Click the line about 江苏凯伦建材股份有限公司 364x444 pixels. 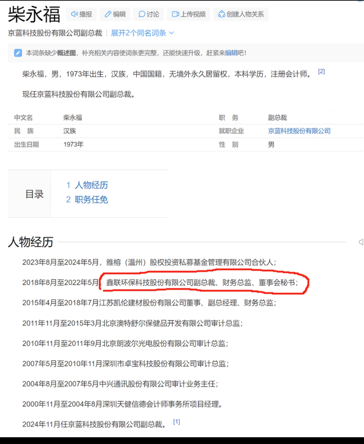149,303
